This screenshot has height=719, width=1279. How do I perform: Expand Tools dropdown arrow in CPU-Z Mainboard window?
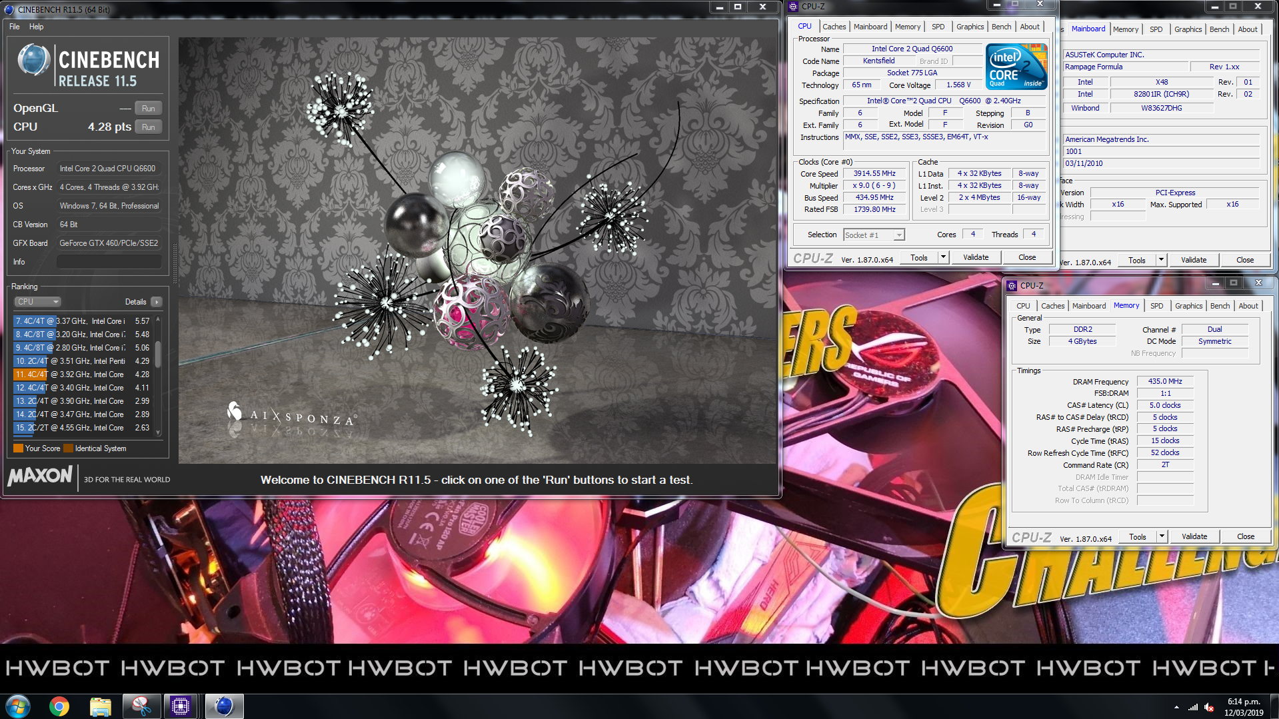click(1161, 260)
